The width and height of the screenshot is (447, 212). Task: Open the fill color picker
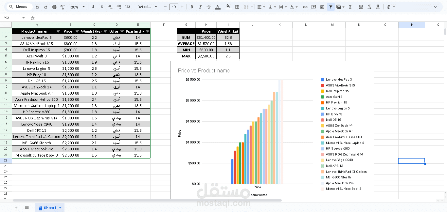(228, 7)
